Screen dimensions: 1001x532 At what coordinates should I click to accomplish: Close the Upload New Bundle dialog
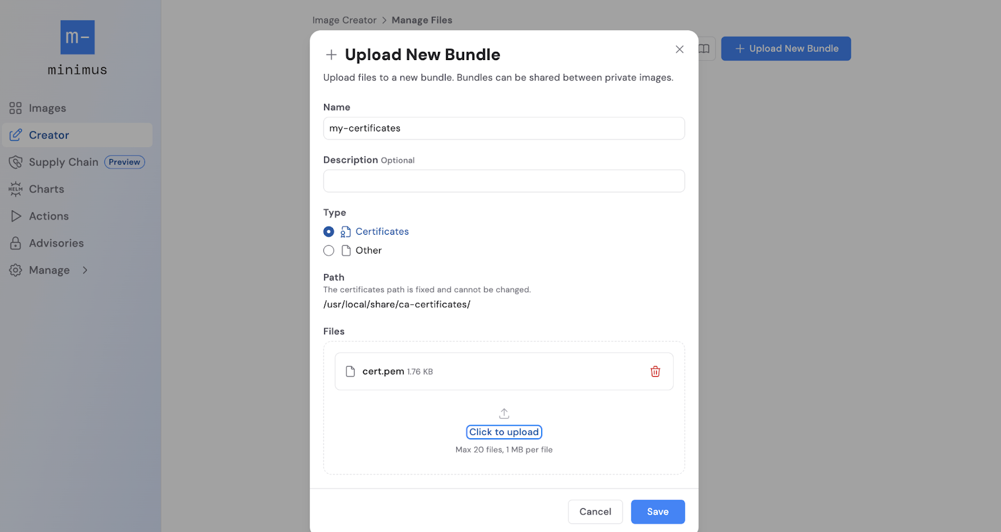click(679, 49)
